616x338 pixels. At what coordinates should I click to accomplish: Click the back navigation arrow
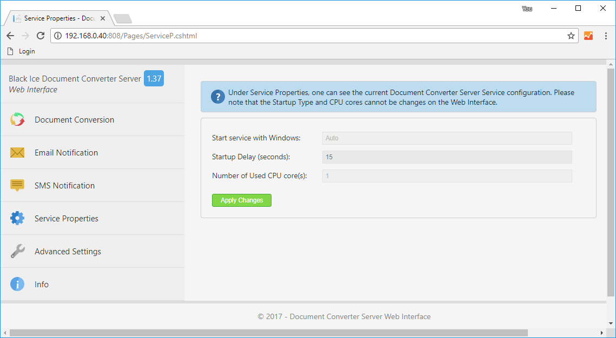(x=10, y=36)
